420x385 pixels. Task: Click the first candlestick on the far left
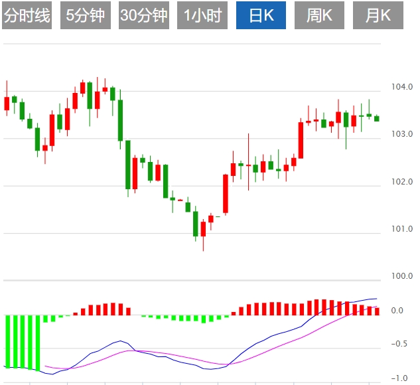tap(7, 104)
